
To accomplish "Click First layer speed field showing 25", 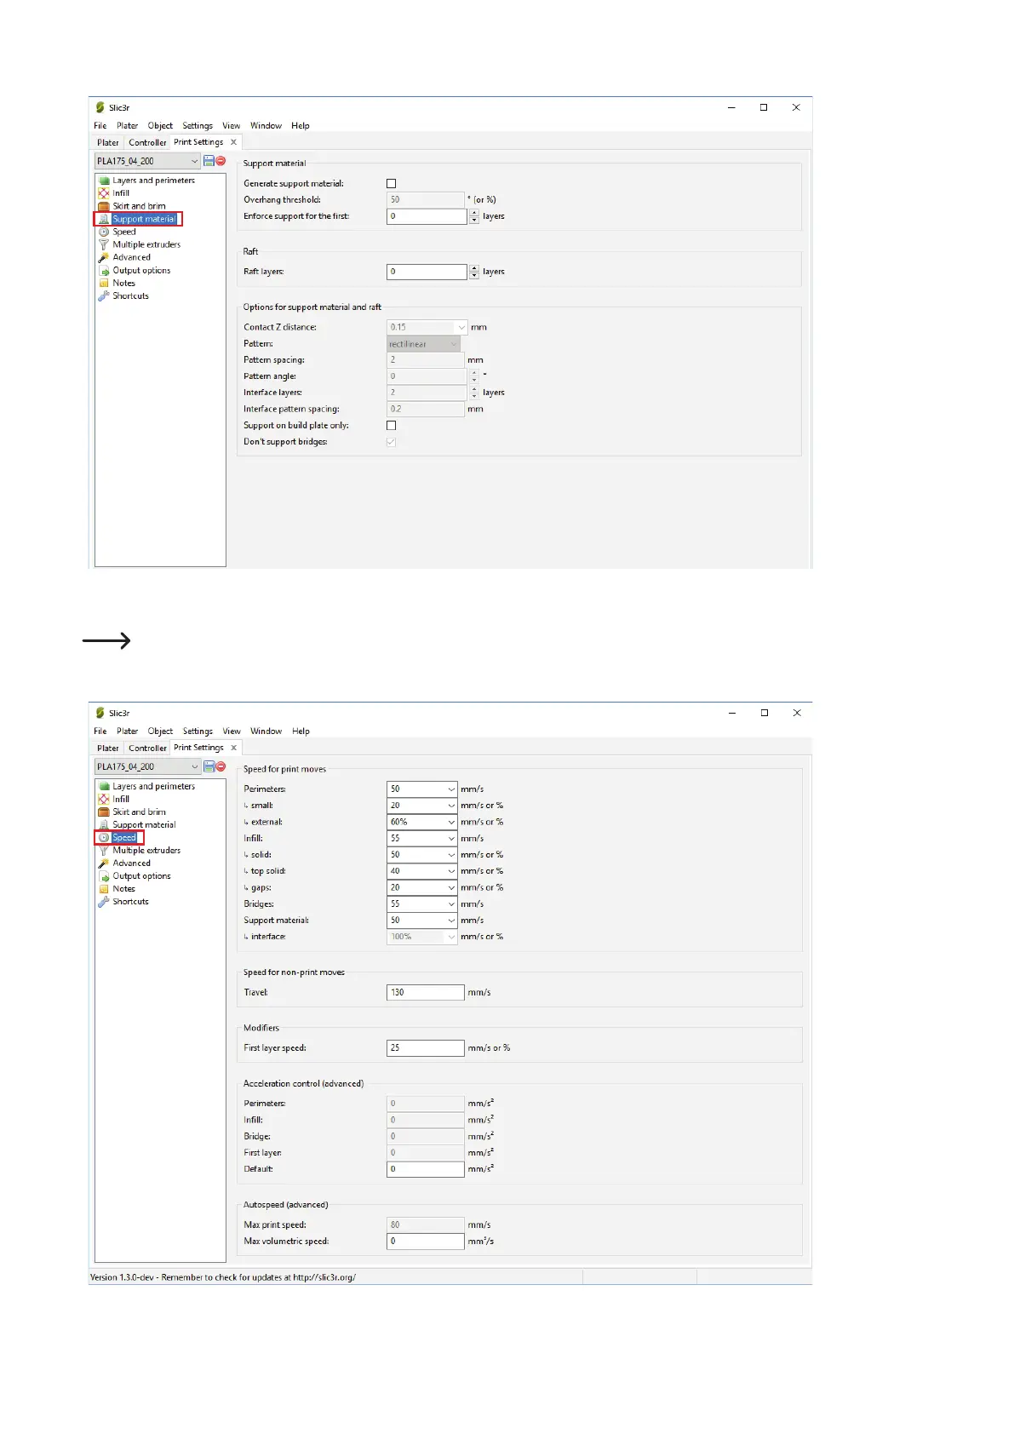I will coord(426,1048).
